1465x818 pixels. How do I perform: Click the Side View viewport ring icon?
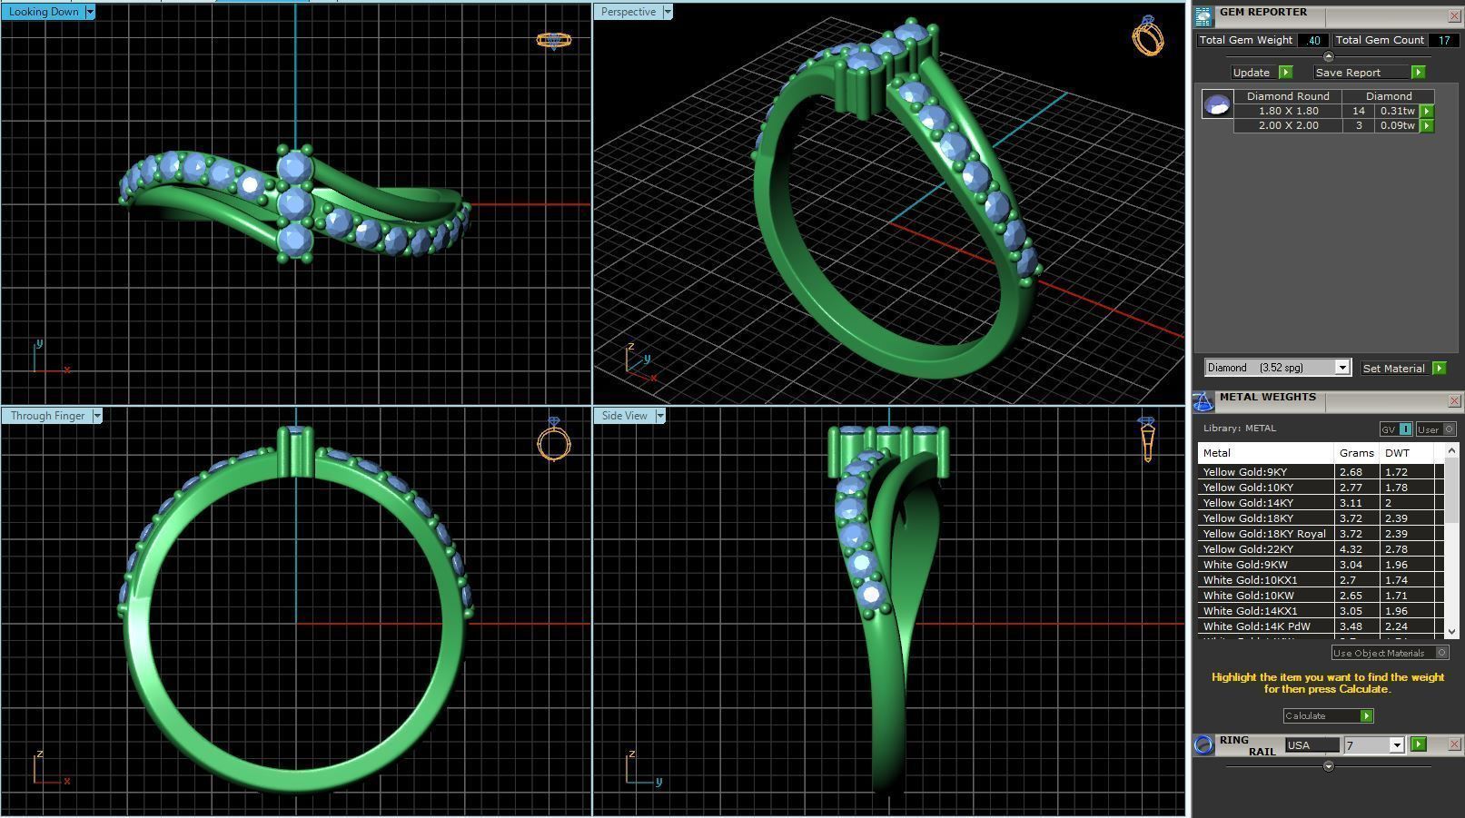coord(1147,439)
